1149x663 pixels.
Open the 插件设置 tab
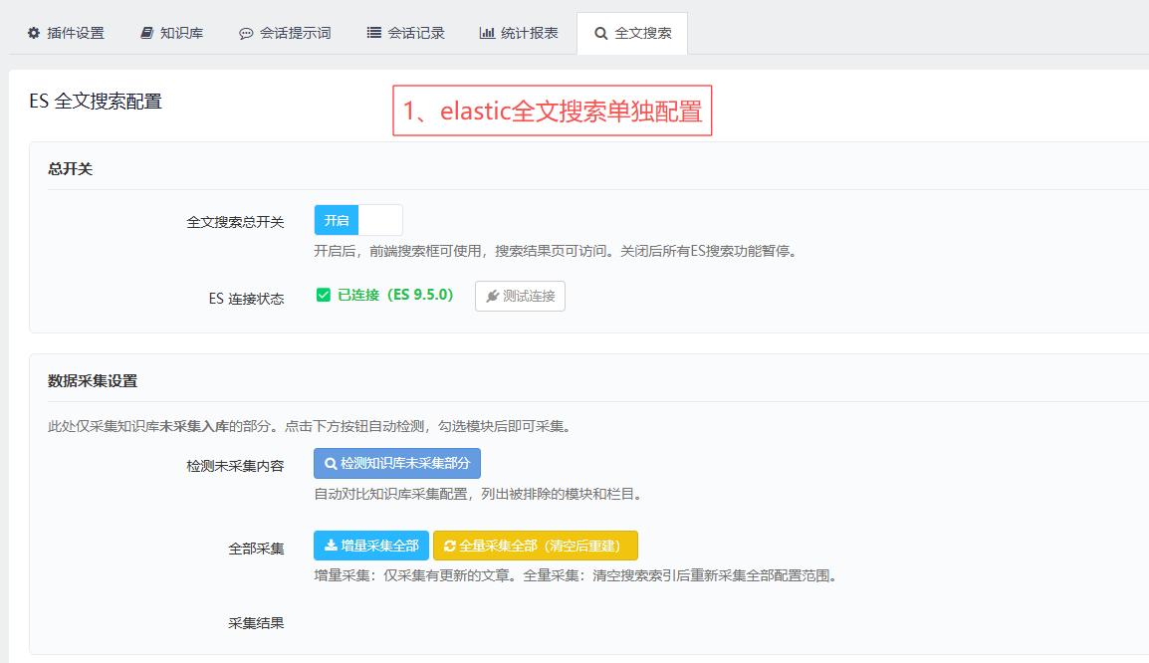[x=66, y=33]
